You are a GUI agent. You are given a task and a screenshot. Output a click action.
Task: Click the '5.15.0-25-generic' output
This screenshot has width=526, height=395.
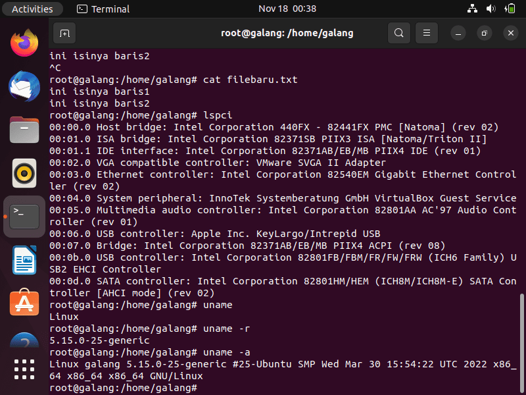(x=99, y=340)
